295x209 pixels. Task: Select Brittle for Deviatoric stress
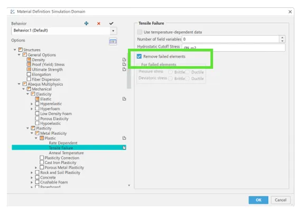coord(170,78)
